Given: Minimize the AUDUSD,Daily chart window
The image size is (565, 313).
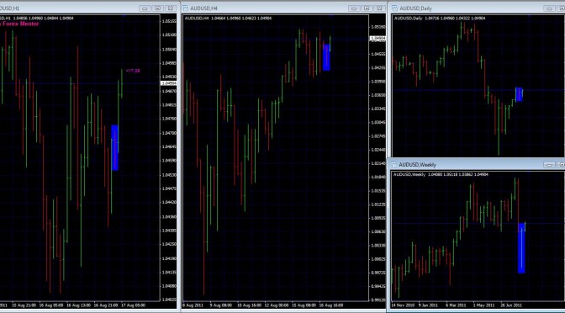Looking at the screenshot, I should pos(550,8).
